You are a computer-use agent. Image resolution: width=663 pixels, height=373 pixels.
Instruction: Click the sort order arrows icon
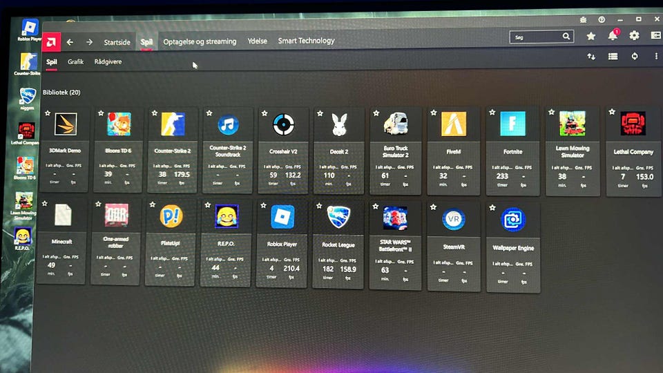[591, 57]
